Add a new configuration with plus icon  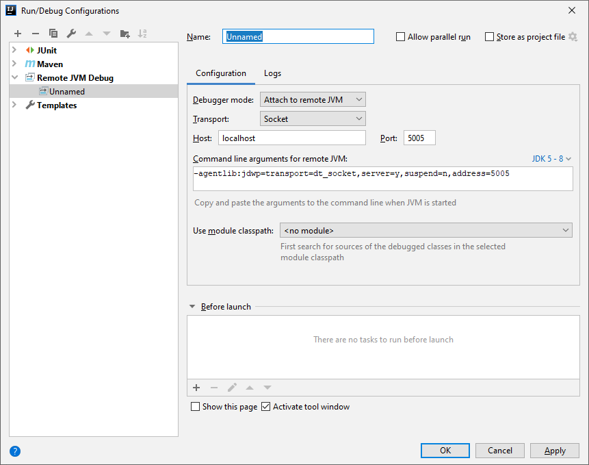(18, 34)
